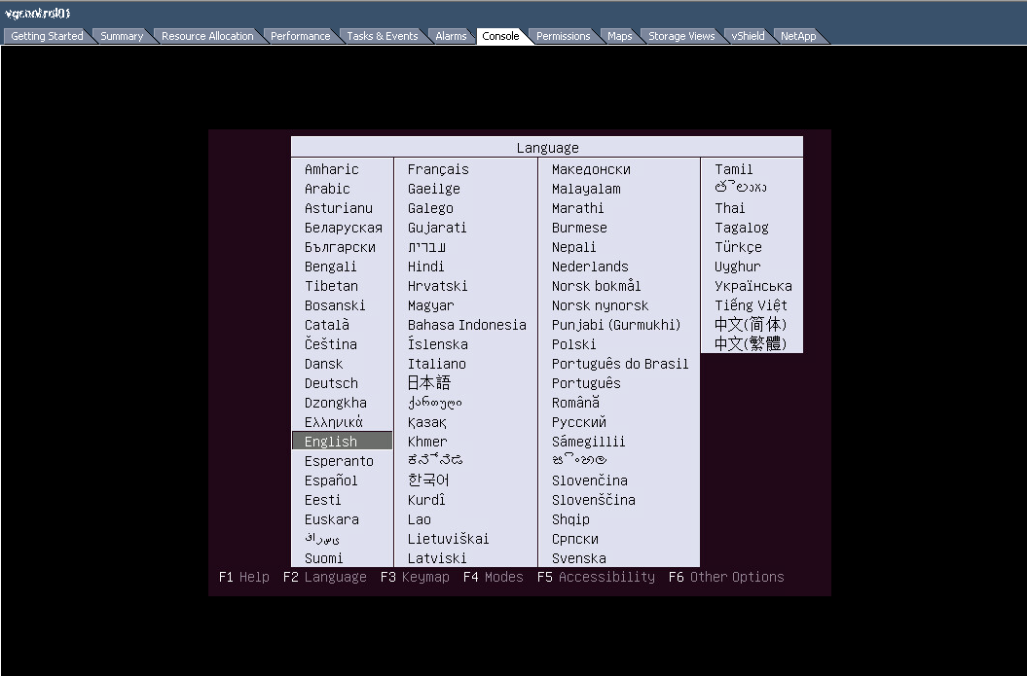Open the Permissions tab
The image size is (1027, 676).
tap(563, 36)
